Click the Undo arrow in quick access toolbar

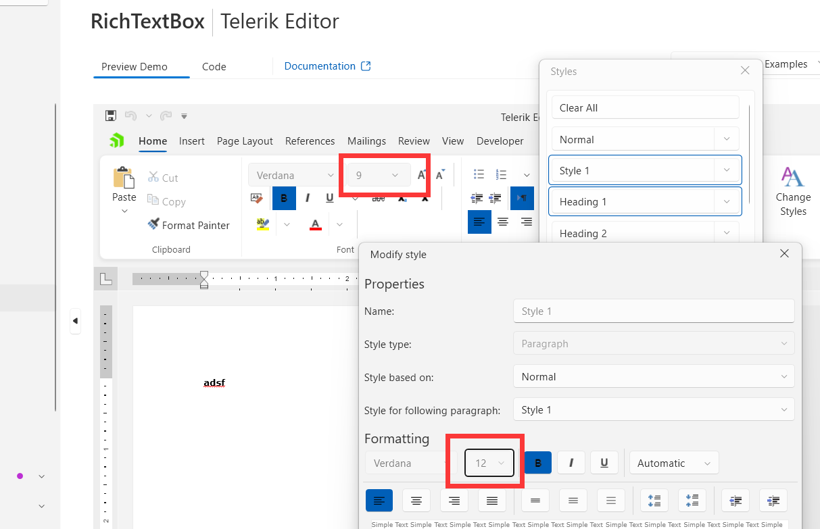(130, 116)
